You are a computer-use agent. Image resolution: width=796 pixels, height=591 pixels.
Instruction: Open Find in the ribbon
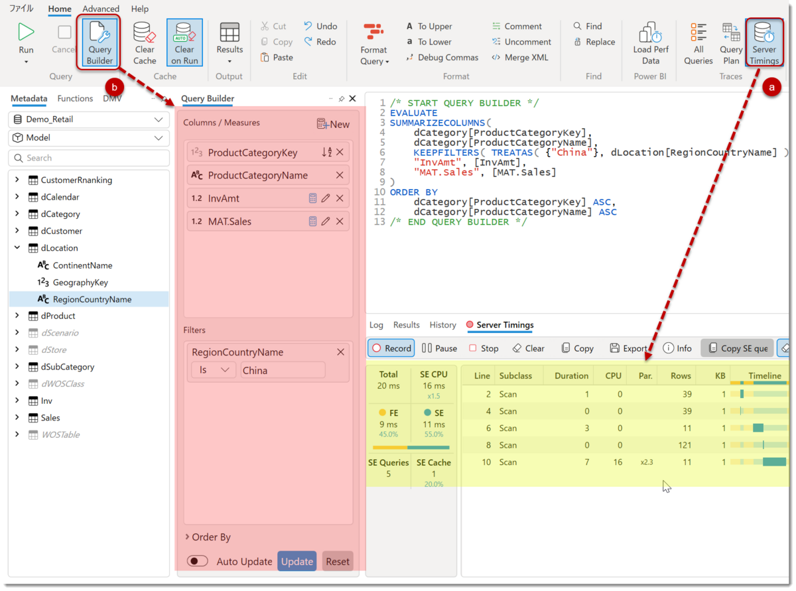(x=588, y=27)
